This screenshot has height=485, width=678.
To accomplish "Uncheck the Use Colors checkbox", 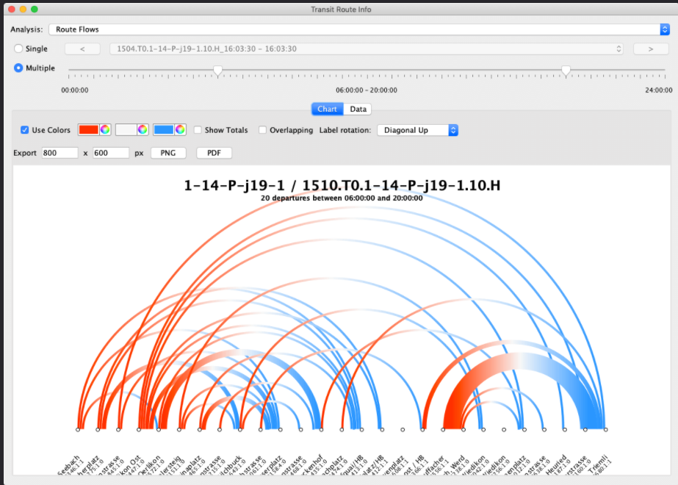I will pos(25,130).
